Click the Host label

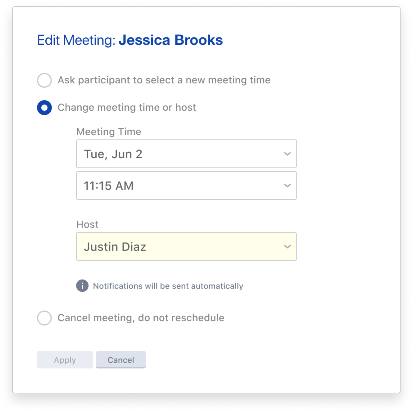click(87, 225)
